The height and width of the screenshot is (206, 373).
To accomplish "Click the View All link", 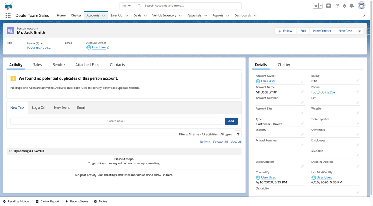I will pyautogui.click(x=236, y=142).
